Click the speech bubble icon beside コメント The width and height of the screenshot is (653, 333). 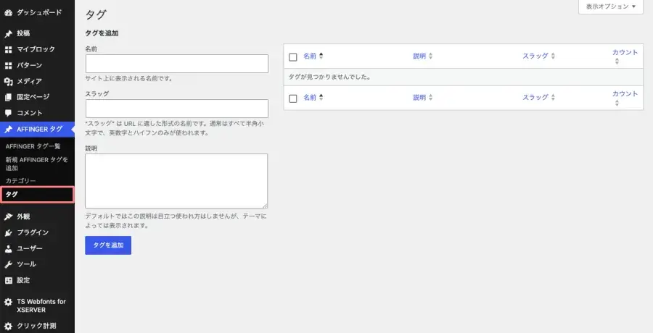point(8,113)
